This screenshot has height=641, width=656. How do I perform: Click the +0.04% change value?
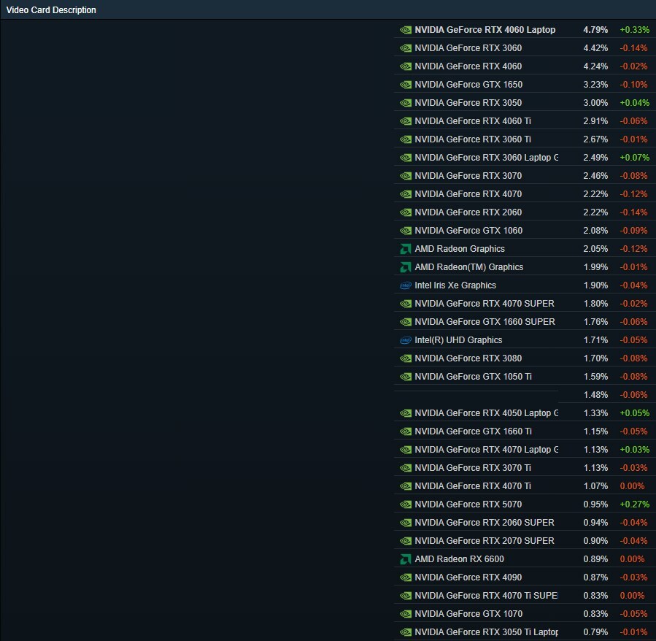635,103
